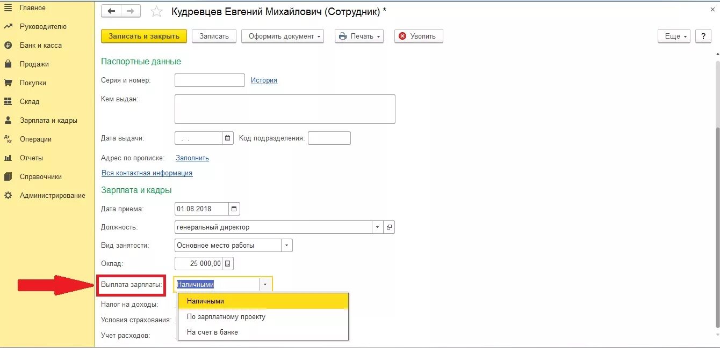
Task: Click the Покупки cart icon
Action: (8, 83)
